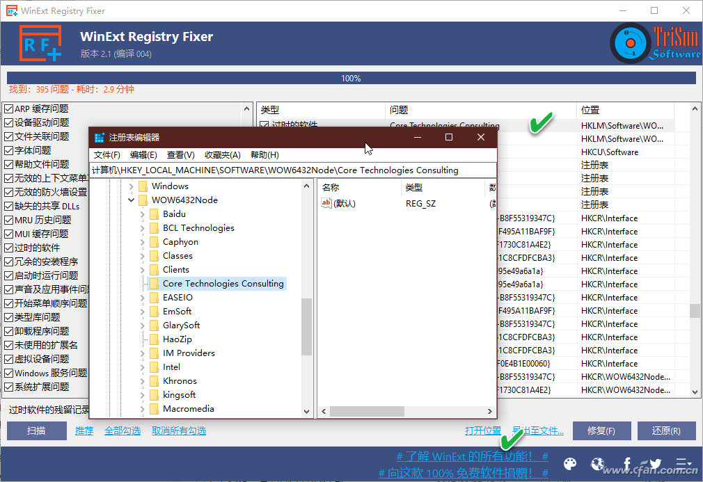703x482 pixels.
Task: Click the palette icon in the bottom bar
Action: [570, 463]
